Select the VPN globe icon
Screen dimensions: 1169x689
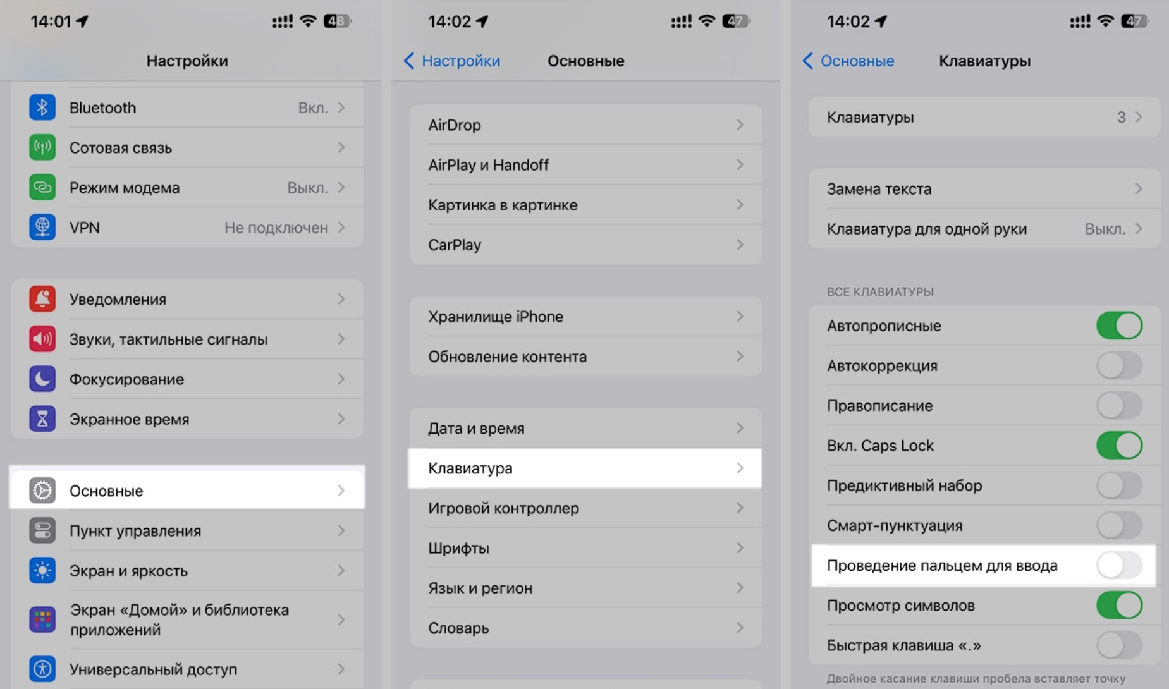[x=43, y=227]
